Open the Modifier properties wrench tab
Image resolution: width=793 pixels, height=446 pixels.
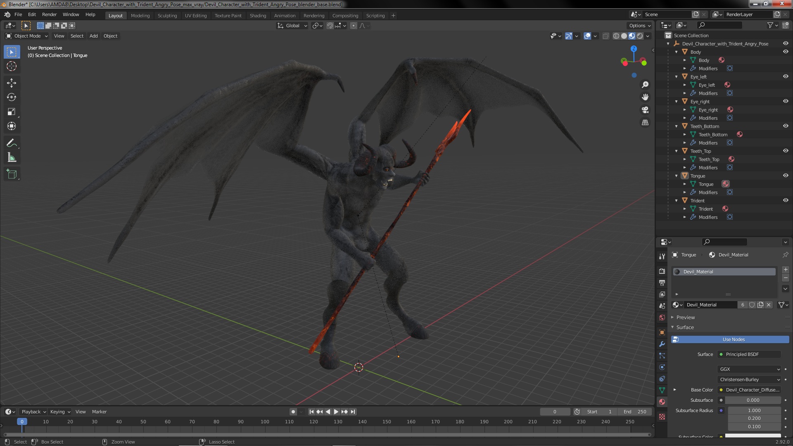tap(662, 344)
